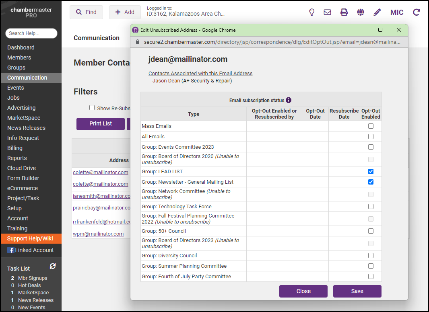Select Events in the sidebar menu
Screen dimensions: 429x312
pos(16,88)
